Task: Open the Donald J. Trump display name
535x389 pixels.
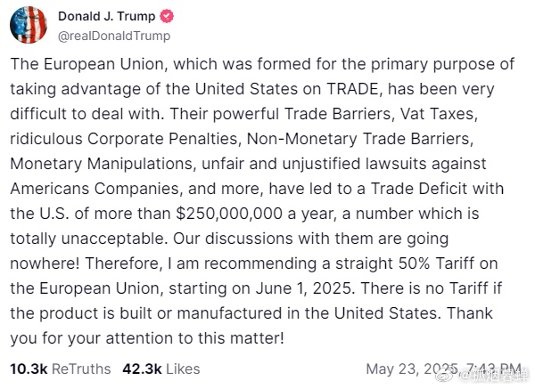Action: [x=106, y=16]
